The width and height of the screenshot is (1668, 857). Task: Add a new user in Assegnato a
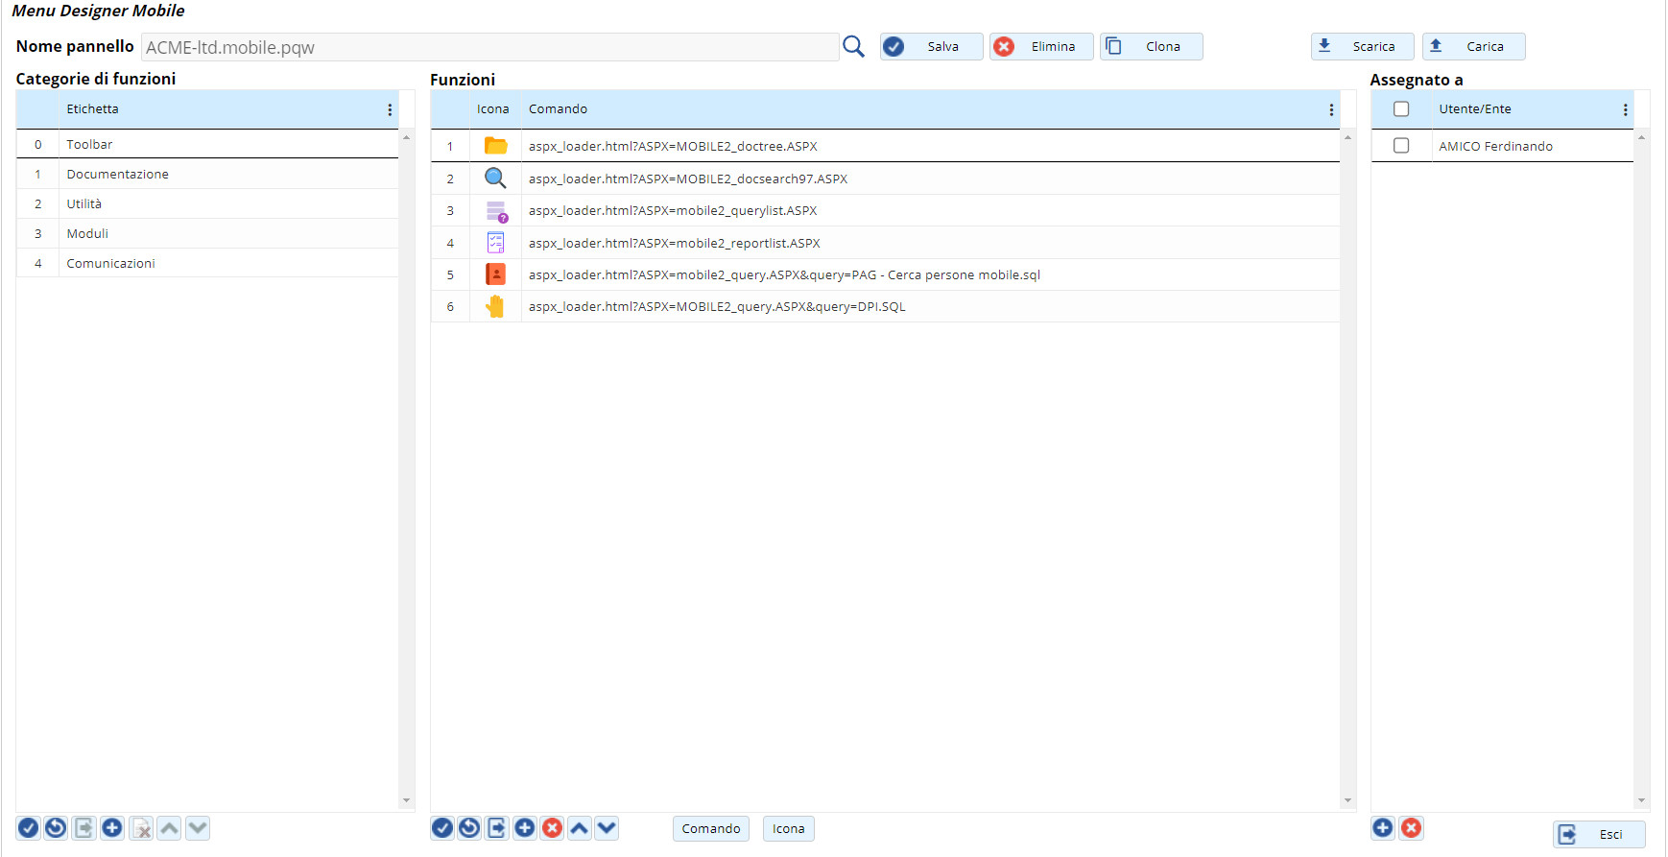[1383, 828]
